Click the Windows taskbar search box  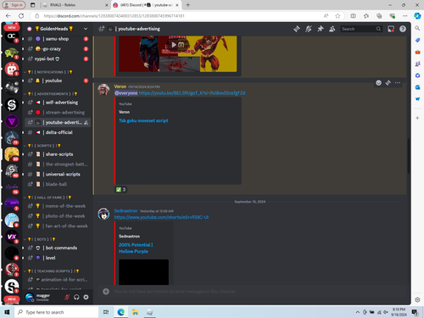pos(57,312)
